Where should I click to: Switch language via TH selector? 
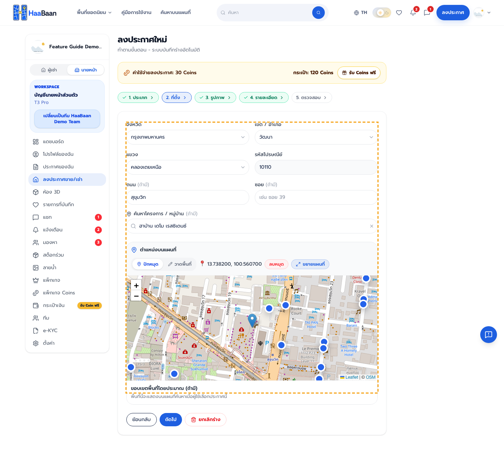point(360,13)
